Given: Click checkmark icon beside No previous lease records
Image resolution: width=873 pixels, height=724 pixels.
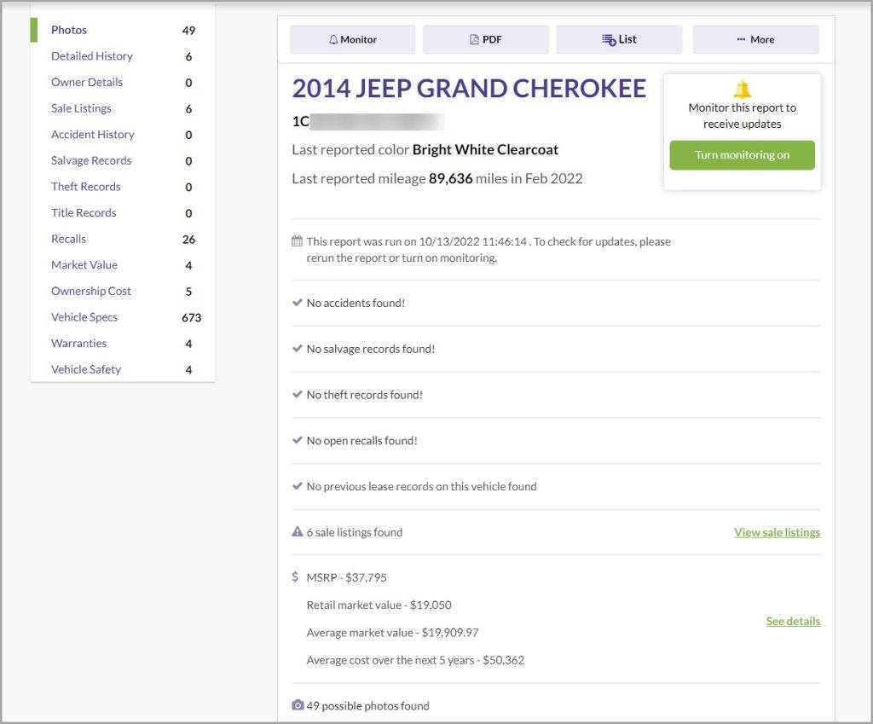Looking at the screenshot, I should pos(298,486).
